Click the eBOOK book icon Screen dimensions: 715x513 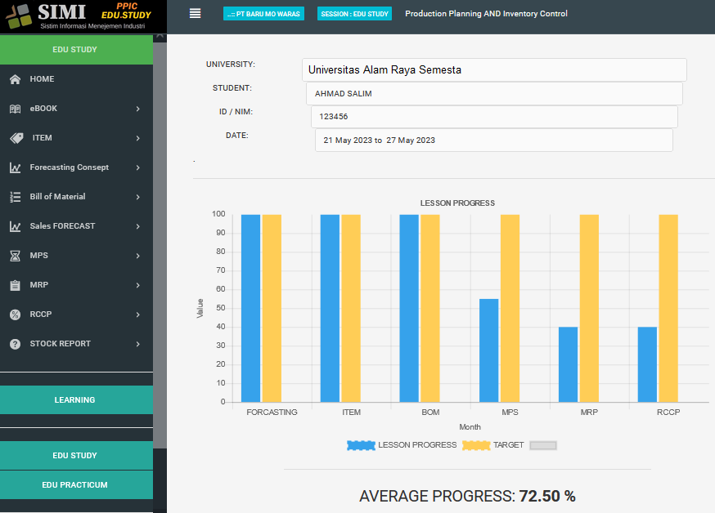pyautogui.click(x=15, y=109)
